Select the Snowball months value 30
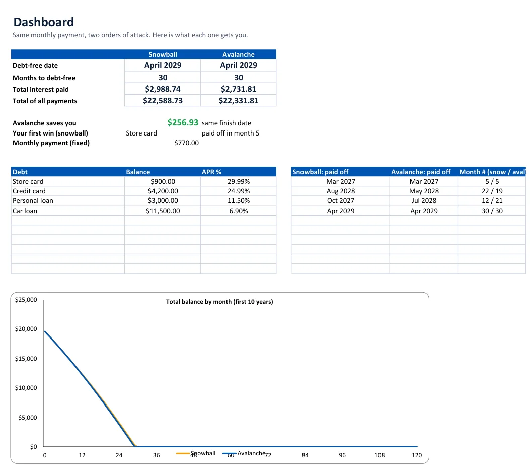This screenshot has width=530, height=473. coord(163,78)
